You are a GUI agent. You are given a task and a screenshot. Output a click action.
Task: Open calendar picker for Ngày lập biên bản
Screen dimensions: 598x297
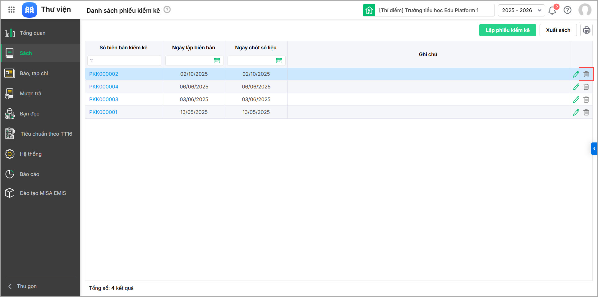pos(217,61)
